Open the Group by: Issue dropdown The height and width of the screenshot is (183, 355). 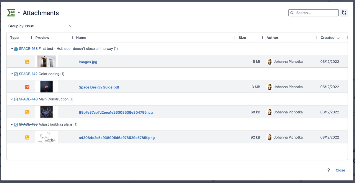pyautogui.click(x=40, y=26)
